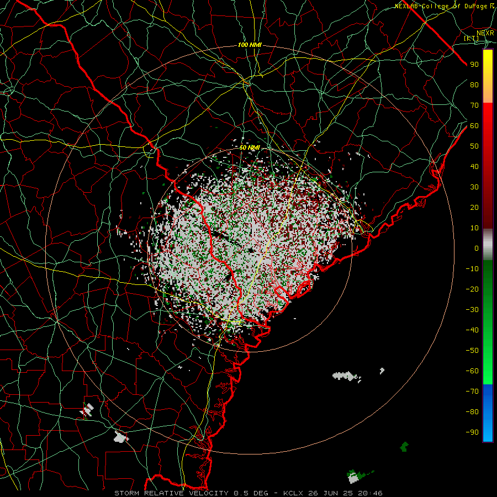
Task: Pick the gray zero-velocity segment of color bar
Action: click(488, 245)
